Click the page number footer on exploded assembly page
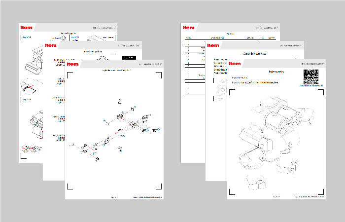 (114, 196)
